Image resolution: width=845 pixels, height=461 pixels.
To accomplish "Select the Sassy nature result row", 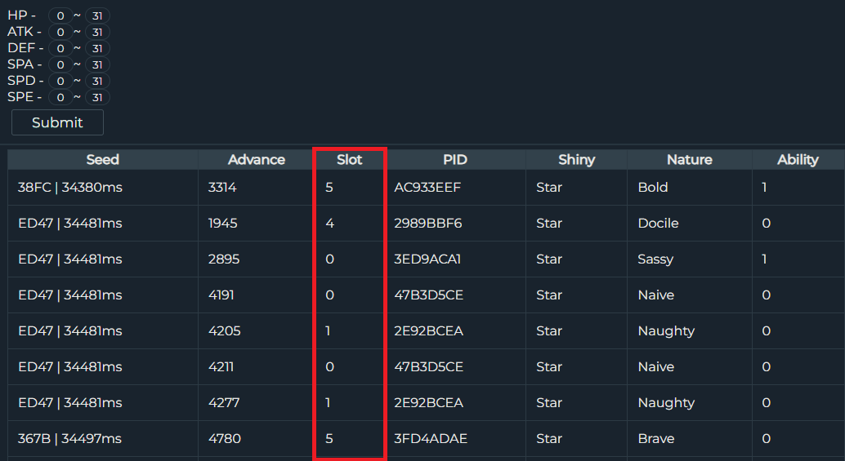I will point(427,259).
